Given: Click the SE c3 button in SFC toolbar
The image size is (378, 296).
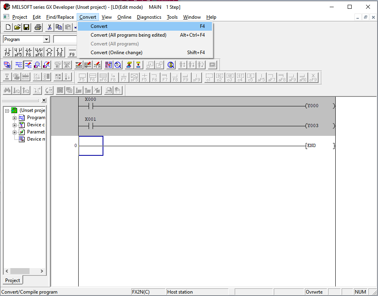Looking at the screenshot, I should [230, 77].
